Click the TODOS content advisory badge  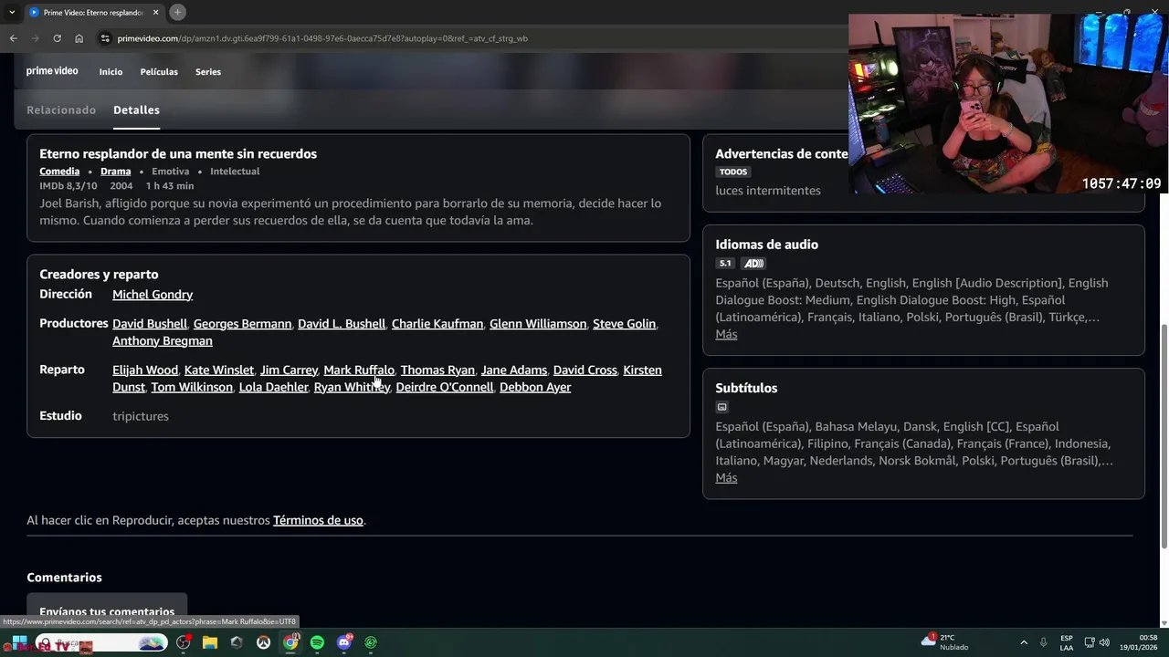click(733, 172)
